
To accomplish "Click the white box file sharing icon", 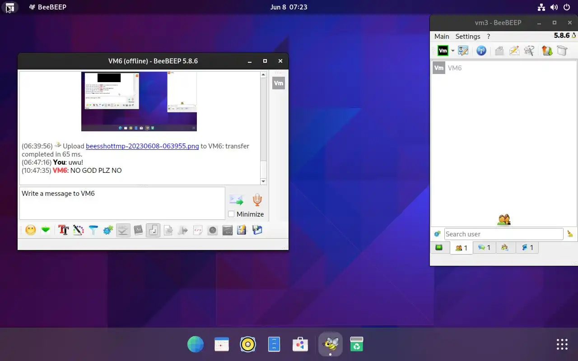I will (x=562, y=51).
